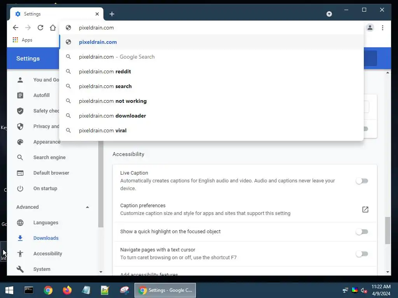Launch Firefox from the taskbar
Screen dimensions: 398x298
click(67, 290)
